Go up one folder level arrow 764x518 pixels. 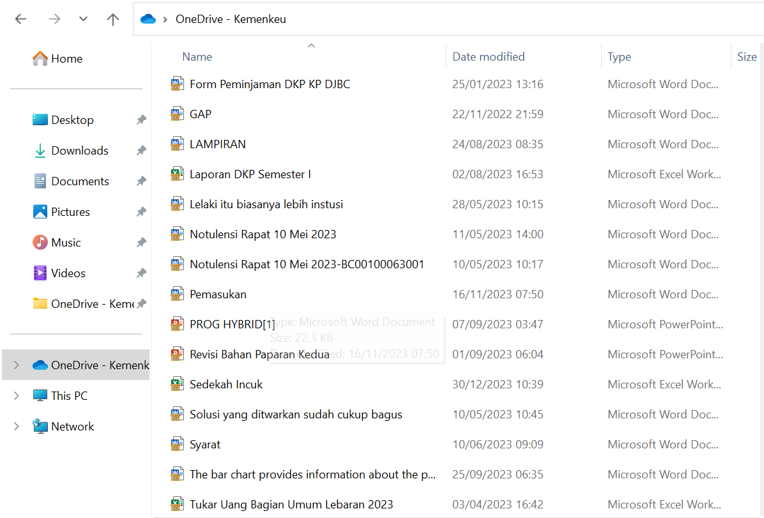[x=113, y=19]
